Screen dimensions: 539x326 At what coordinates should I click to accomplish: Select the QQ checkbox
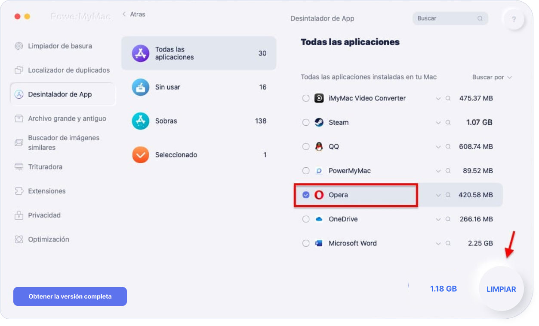pos(306,147)
